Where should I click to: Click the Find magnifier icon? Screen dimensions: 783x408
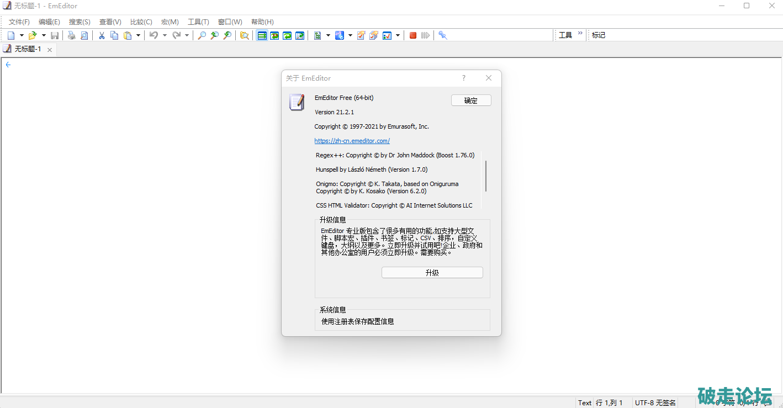point(202,35)
